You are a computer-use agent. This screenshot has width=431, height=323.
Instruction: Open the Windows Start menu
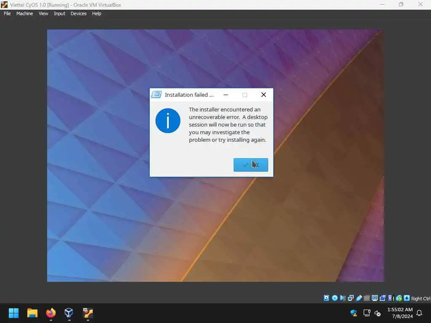coord(13,313)
